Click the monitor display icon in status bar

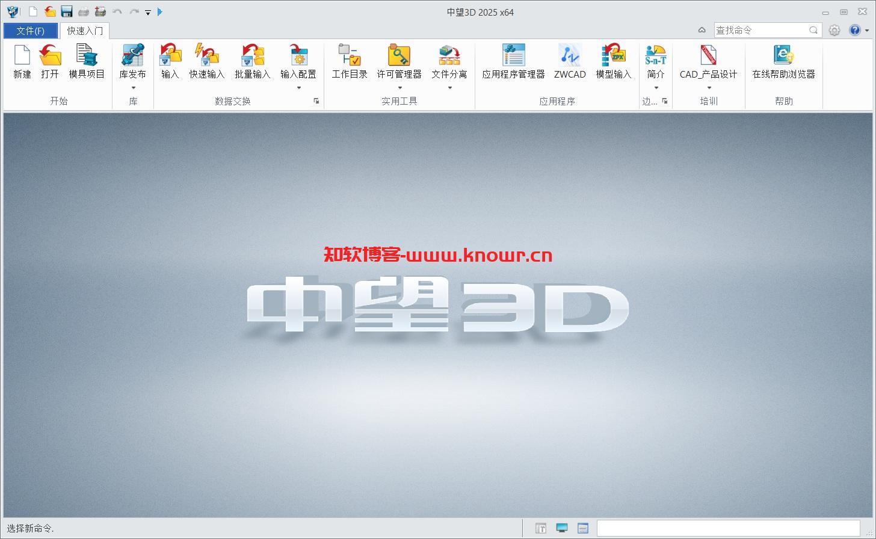coord(562,528)
